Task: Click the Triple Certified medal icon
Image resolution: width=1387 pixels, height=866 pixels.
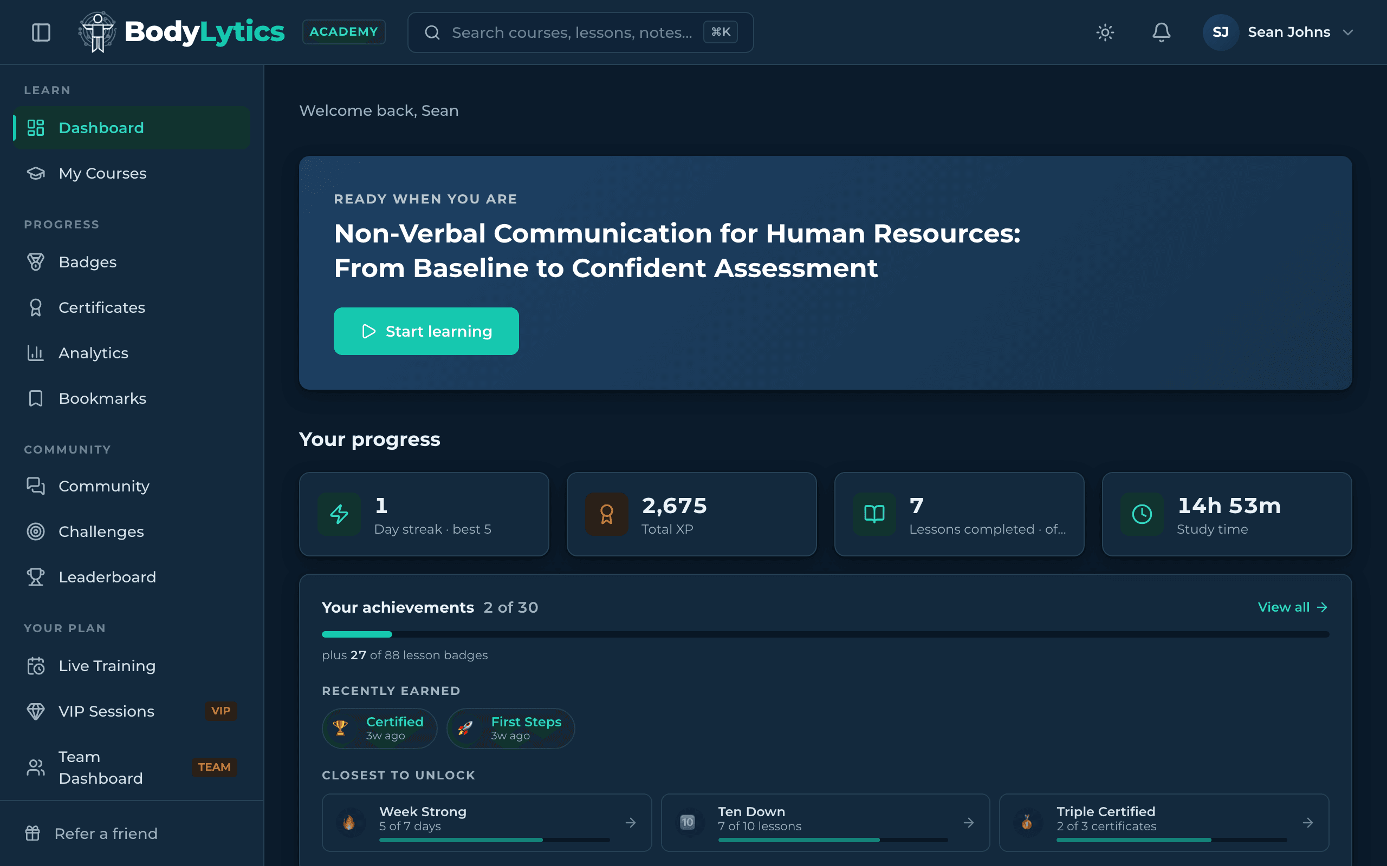Action: point(1027,823)
